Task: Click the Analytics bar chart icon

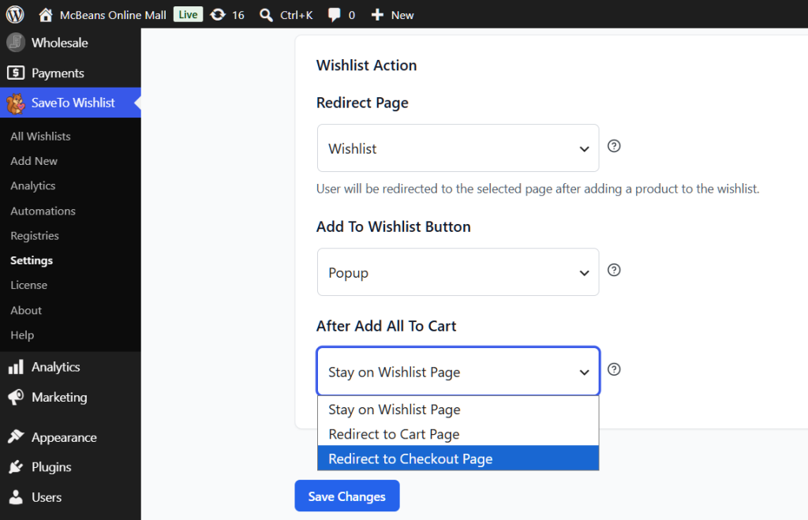Action: 16,367
